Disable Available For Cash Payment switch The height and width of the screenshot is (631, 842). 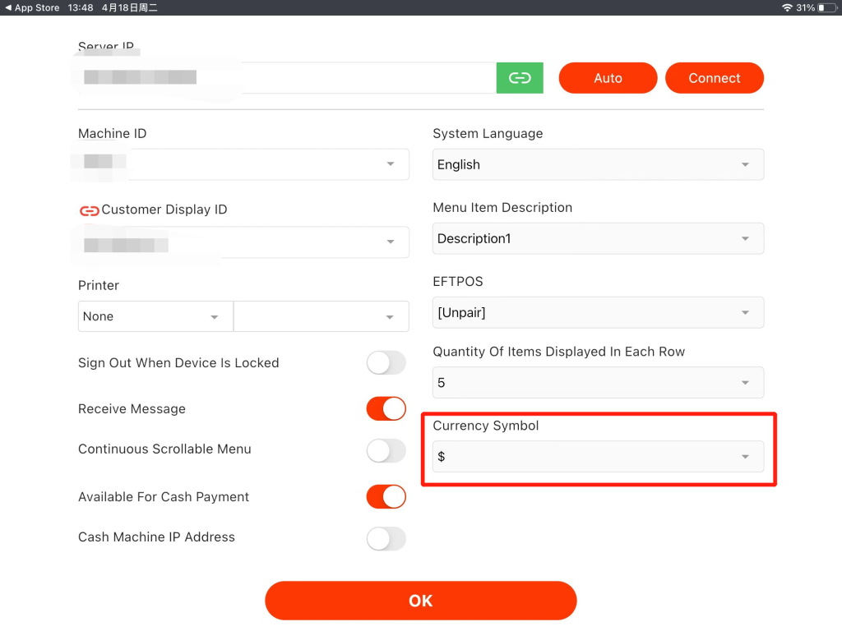click(x=386, y=497)
